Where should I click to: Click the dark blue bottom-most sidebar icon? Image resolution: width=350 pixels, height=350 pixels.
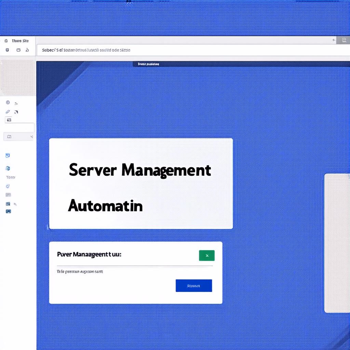pos(8,211)
